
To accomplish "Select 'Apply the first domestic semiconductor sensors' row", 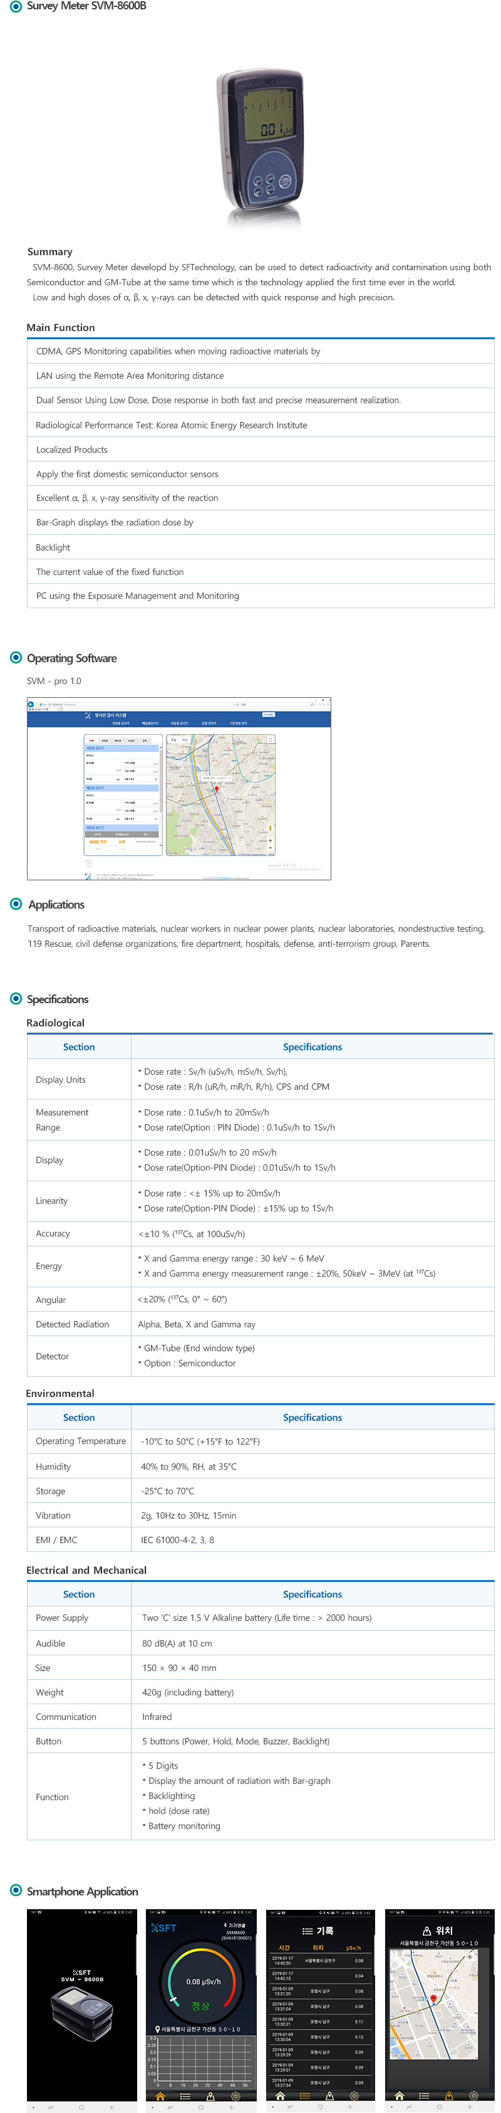I will click(261, 474).
